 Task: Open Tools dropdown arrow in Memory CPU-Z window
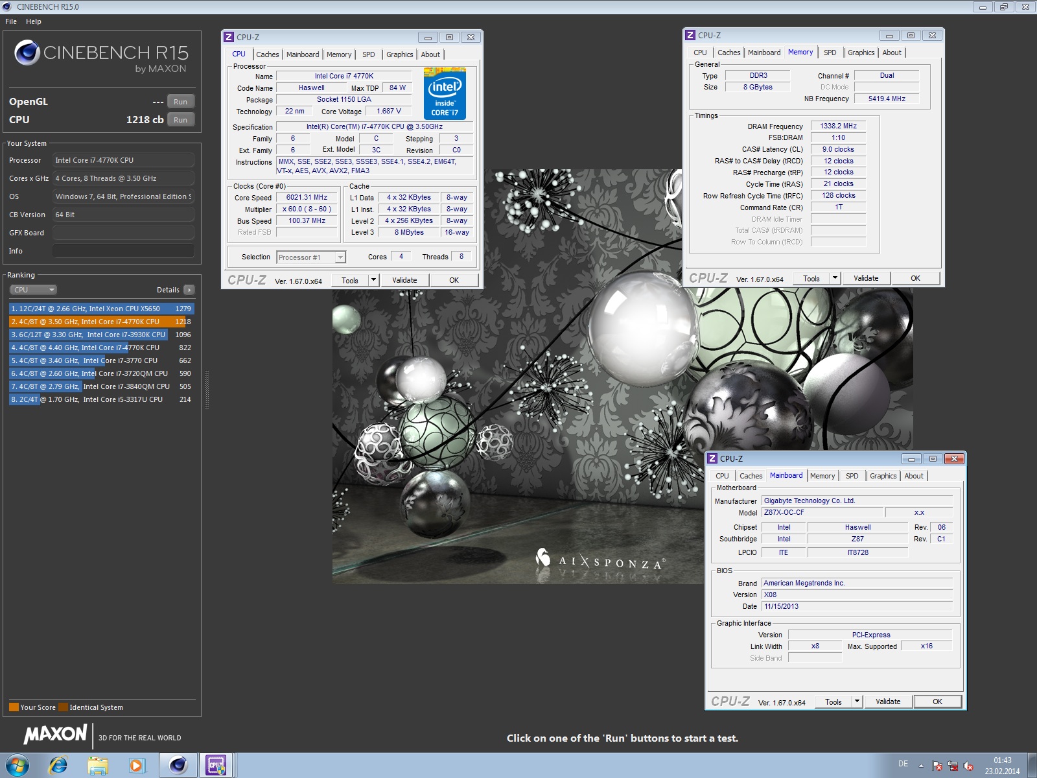[x=835, y=278]
